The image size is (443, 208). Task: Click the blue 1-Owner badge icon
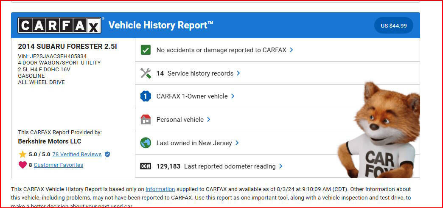(x=146, y=96)
